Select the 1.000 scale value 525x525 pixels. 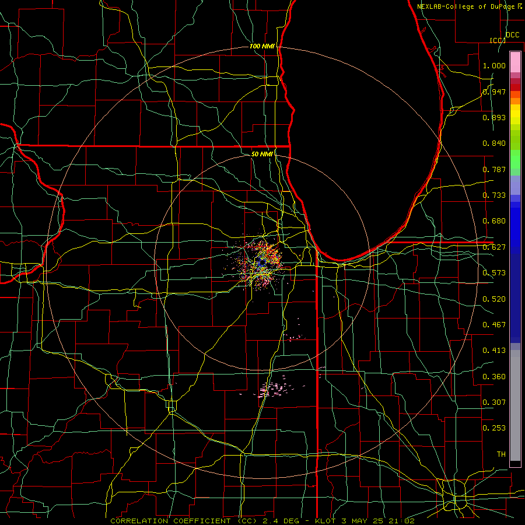[x=494, y=65]
